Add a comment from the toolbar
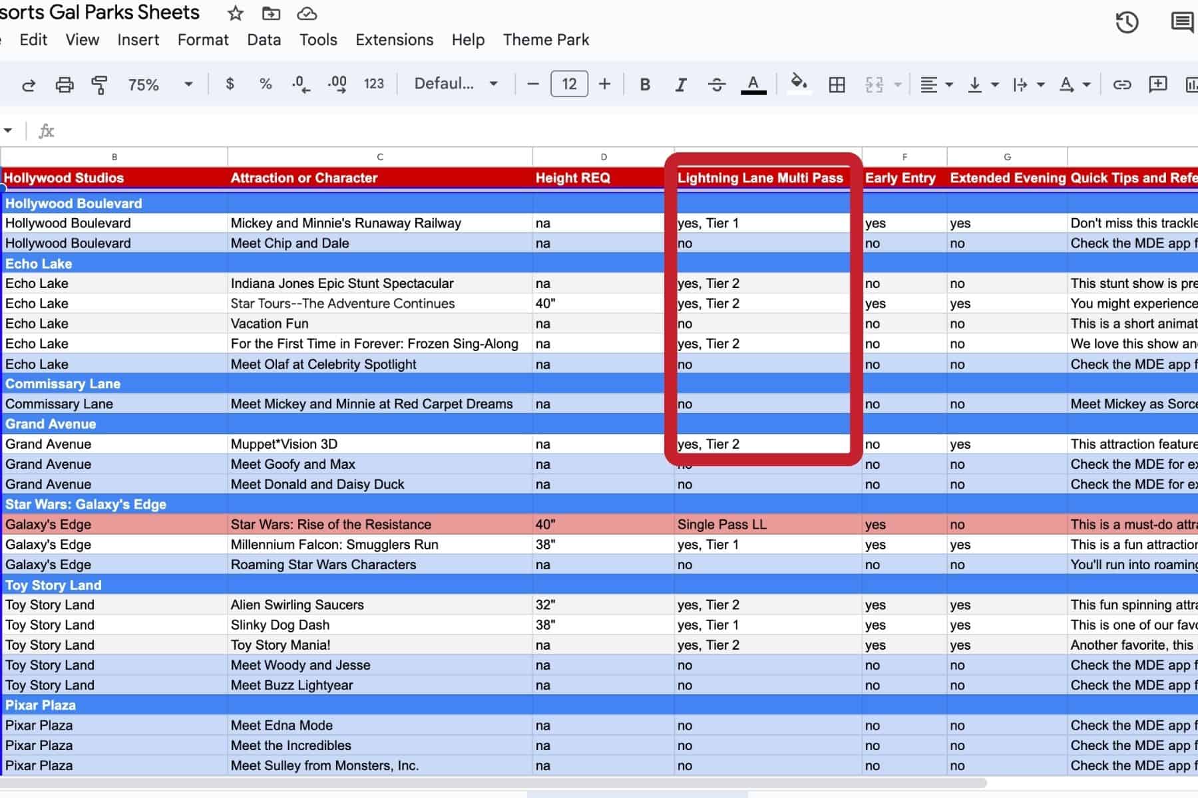 click(1158, 84)
